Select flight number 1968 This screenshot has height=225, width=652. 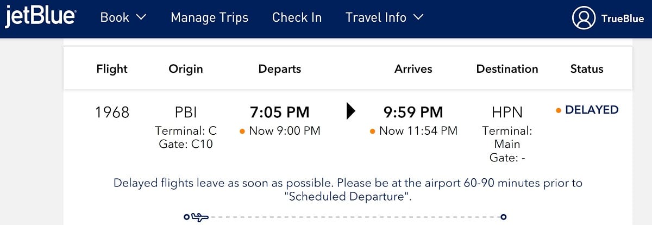(112, 112)
